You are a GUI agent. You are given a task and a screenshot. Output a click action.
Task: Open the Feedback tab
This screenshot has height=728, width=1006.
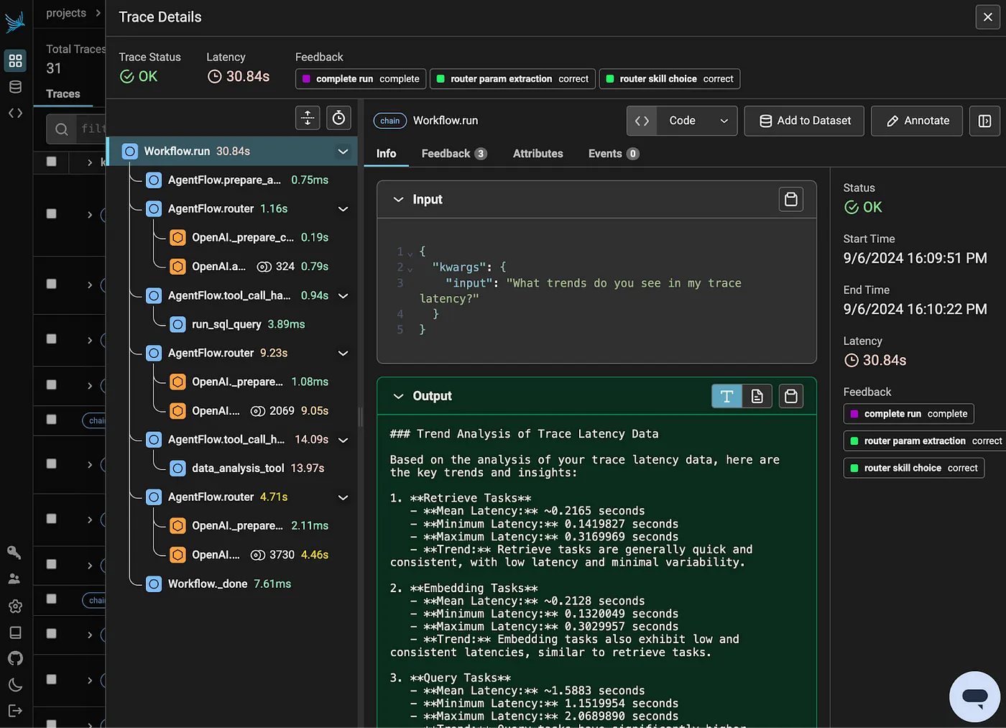point(453,154)
